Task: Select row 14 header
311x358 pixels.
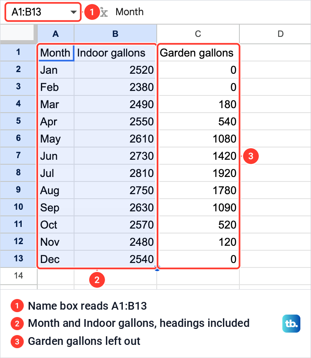Action: [18, 276]
